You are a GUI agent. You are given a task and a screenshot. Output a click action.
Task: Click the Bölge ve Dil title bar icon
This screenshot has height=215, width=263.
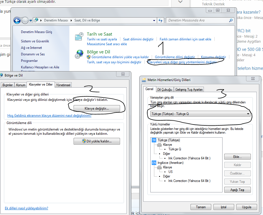(1, 75)
